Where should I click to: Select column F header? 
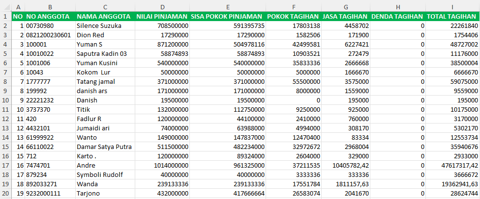point(293,7)
